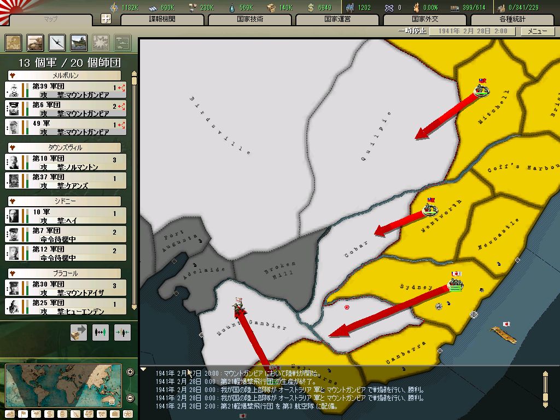
Task: Open the naval units (warship) list
Action: coord(79,43)
